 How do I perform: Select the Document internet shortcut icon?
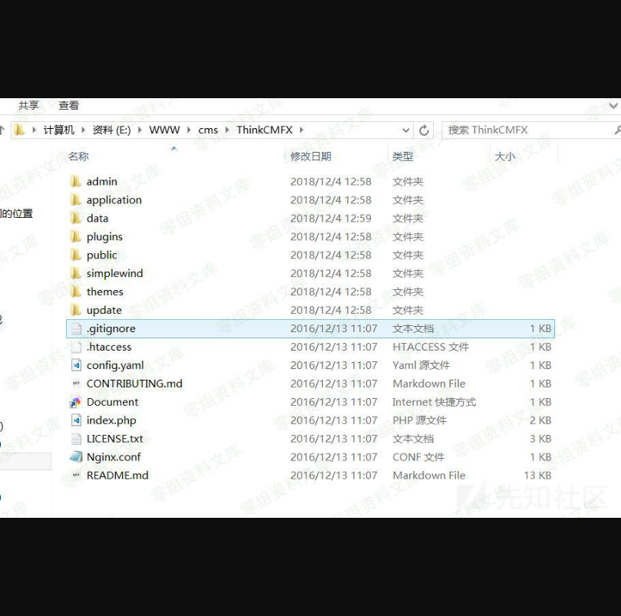75,402
